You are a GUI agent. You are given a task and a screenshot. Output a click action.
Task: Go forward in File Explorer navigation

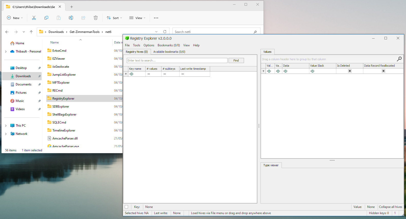[16, 32]
